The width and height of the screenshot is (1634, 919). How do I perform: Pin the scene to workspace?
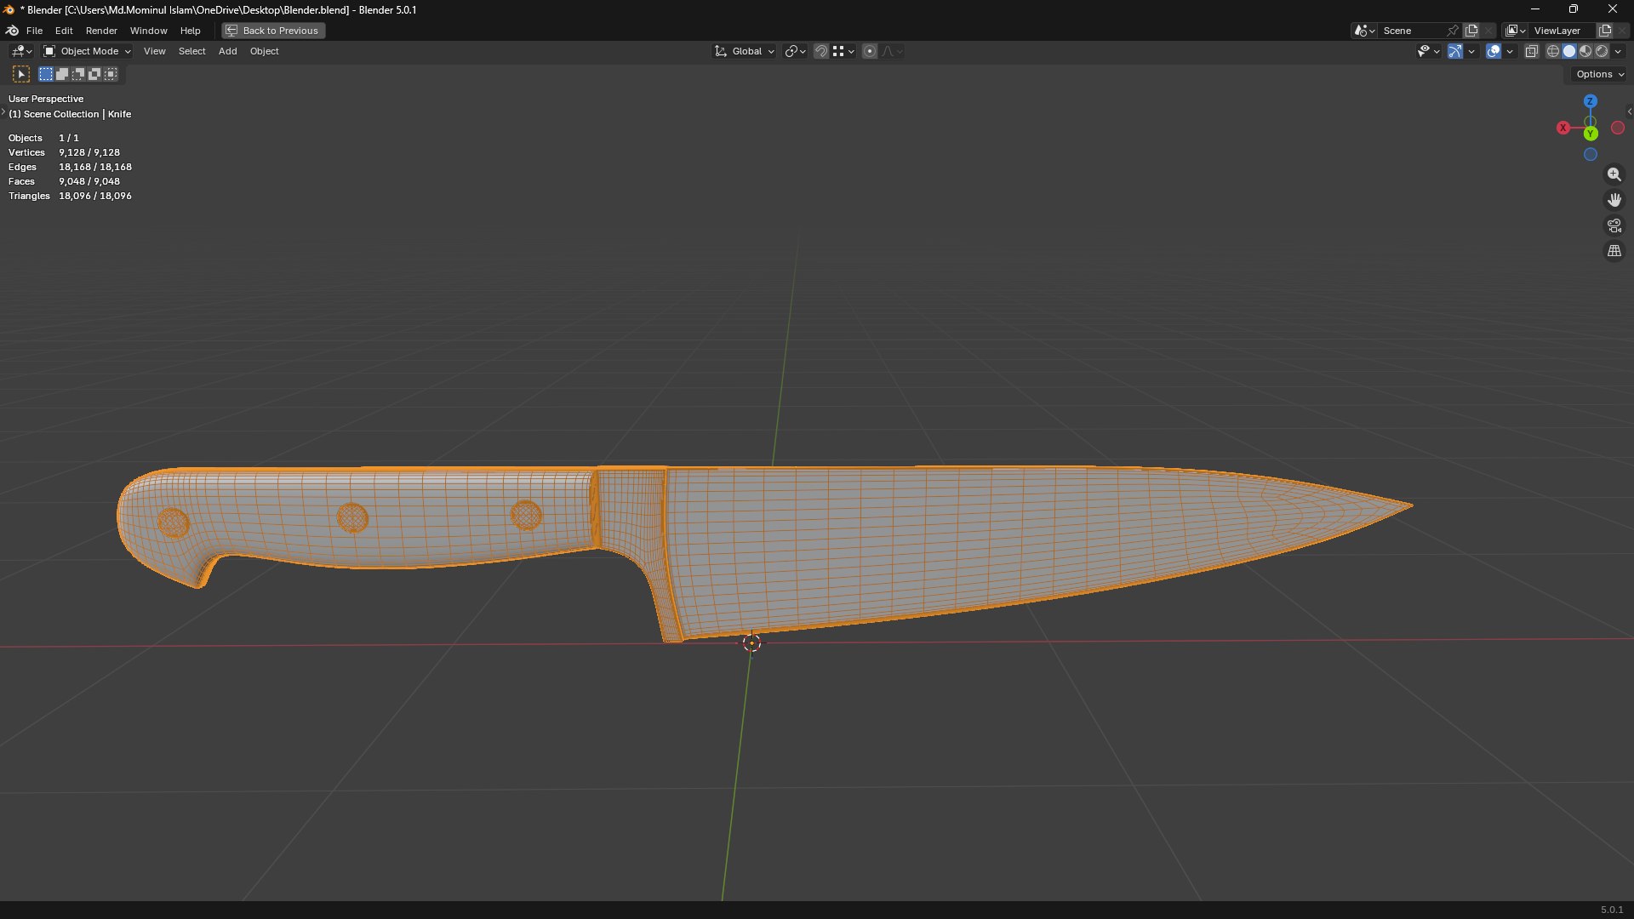coord(1453,31)
